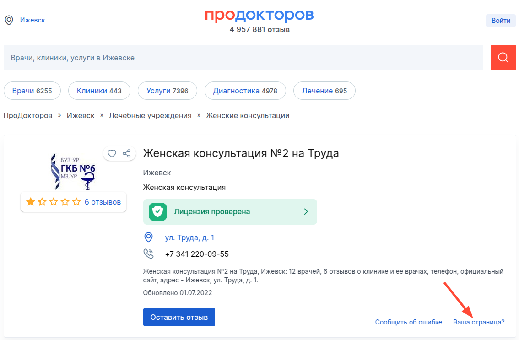Image resolution: width=519 pixels, height=340 pixels.
Task: Click the phone number +7 341 220-09-55
Action: (x=197, y=254)
